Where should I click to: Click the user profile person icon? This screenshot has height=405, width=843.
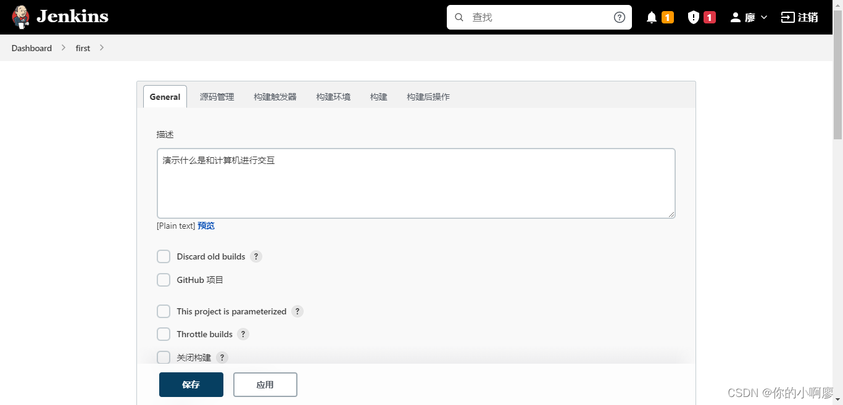click(736, 17)
